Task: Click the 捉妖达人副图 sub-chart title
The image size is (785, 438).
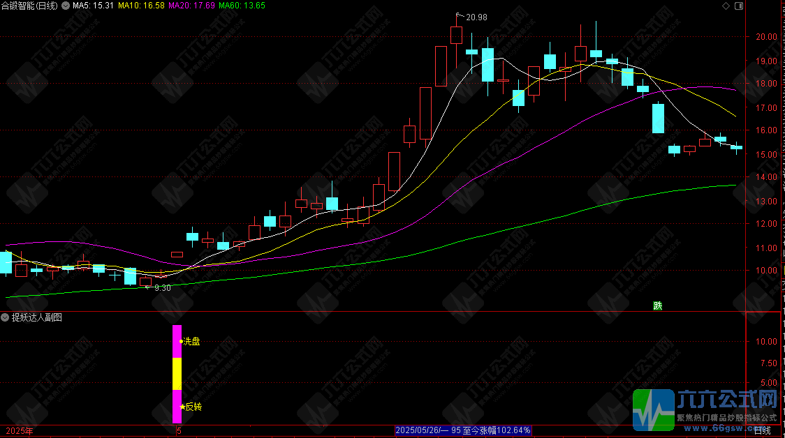Action: 37,317
